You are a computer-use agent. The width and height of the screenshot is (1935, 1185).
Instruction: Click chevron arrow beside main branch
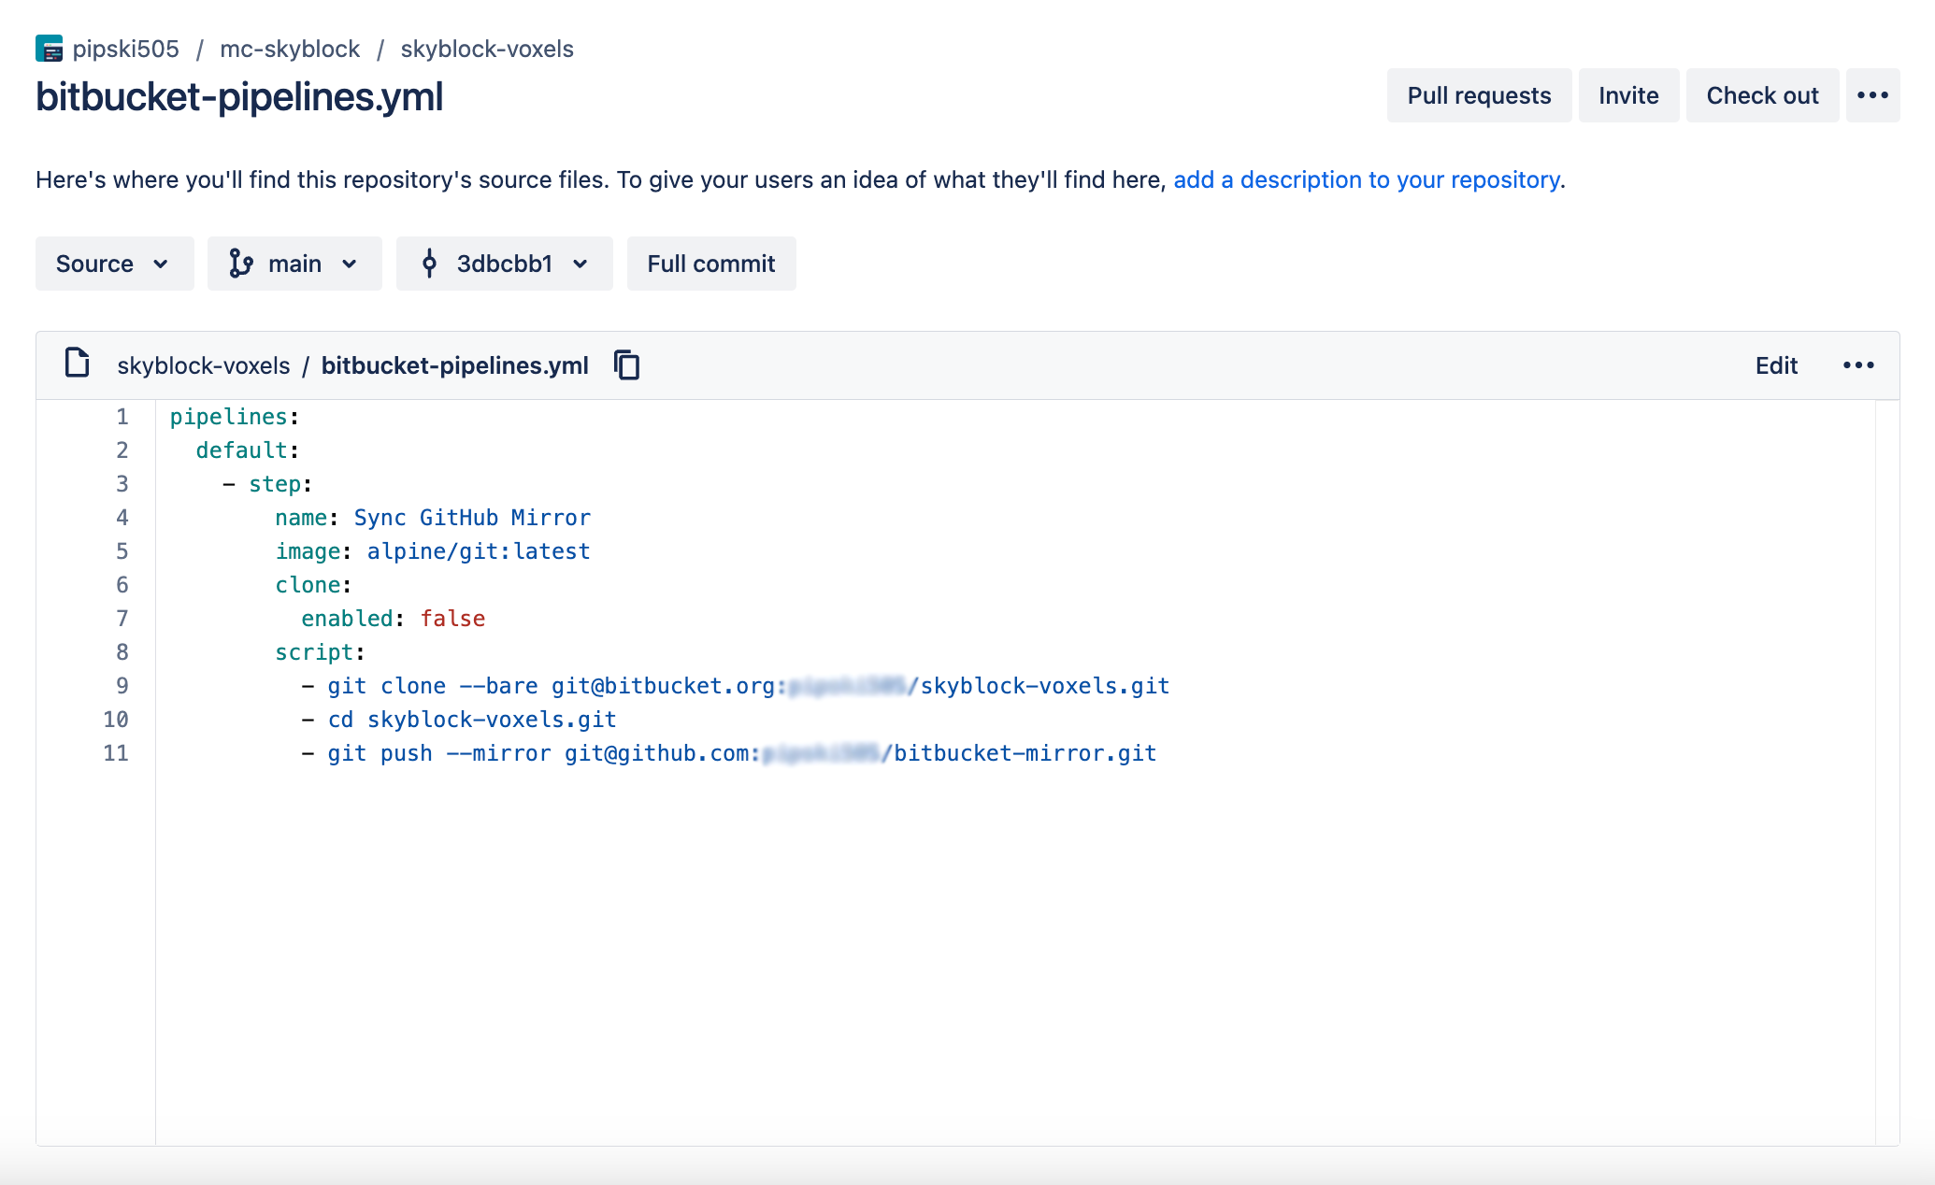coord(350,264)
